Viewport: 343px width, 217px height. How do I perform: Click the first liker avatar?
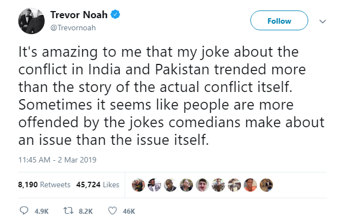point(138,185)
